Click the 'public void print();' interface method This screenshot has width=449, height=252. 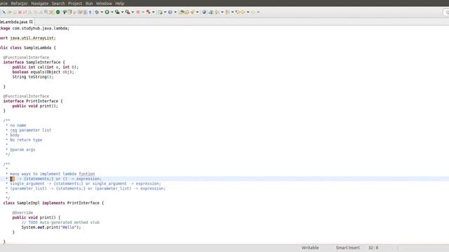point(35,106)
